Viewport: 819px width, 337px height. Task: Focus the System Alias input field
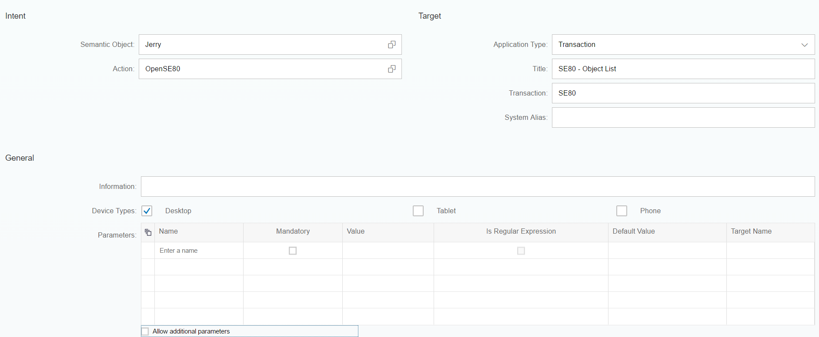(x=683, y=118)
